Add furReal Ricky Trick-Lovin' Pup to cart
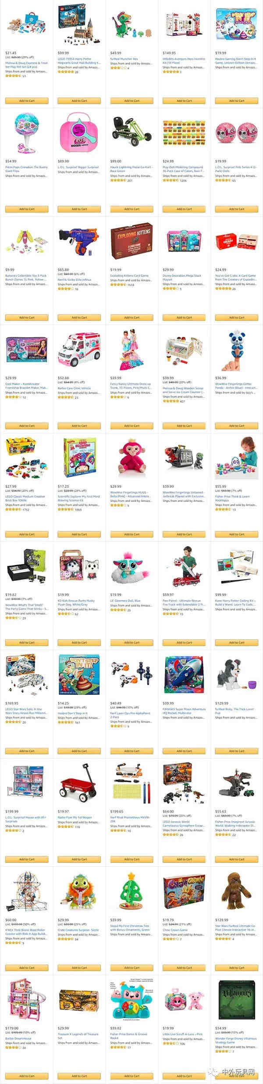 (236, 751)
